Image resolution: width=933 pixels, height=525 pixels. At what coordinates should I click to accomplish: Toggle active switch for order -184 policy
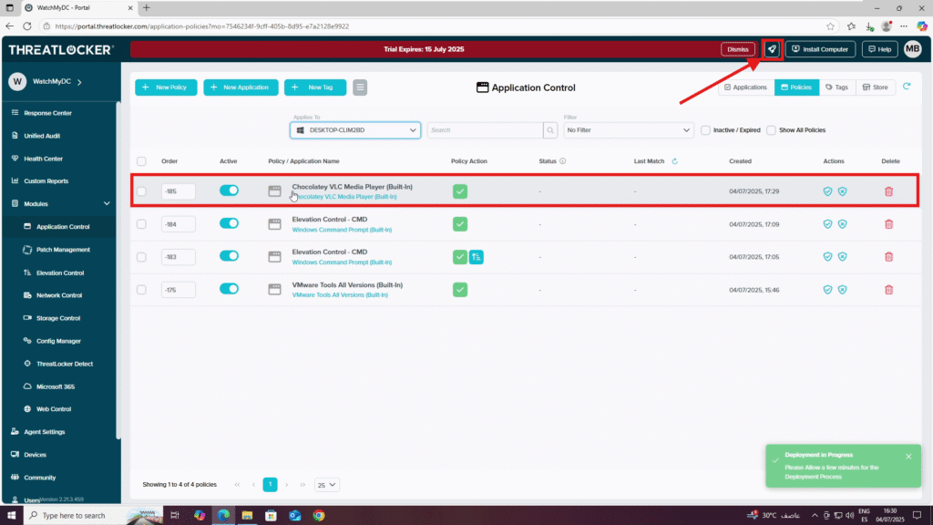229,223
